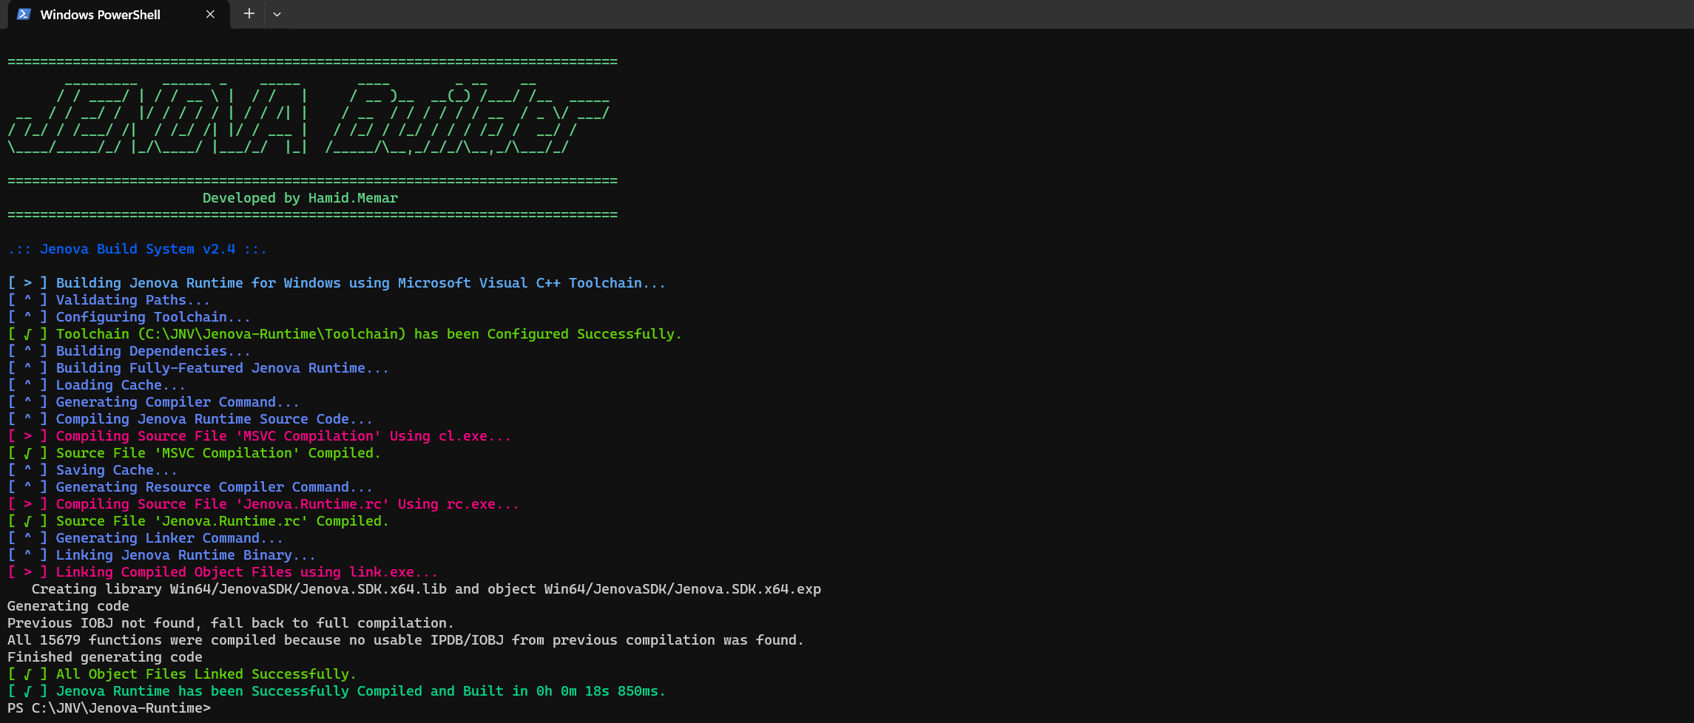
Task: Click the 'Toolchain has been Configured Successfully' line
Action: click(x=345, y=334)
